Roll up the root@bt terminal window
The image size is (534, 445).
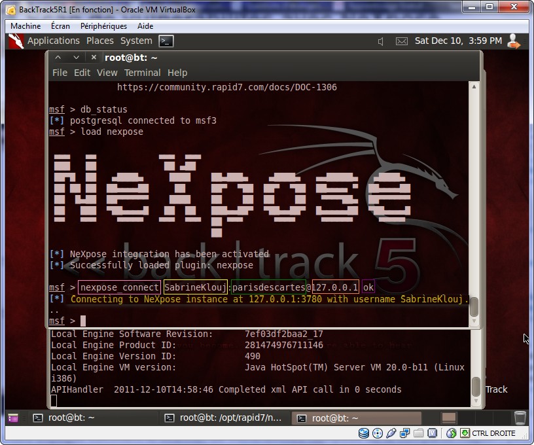tap(58, 58)
